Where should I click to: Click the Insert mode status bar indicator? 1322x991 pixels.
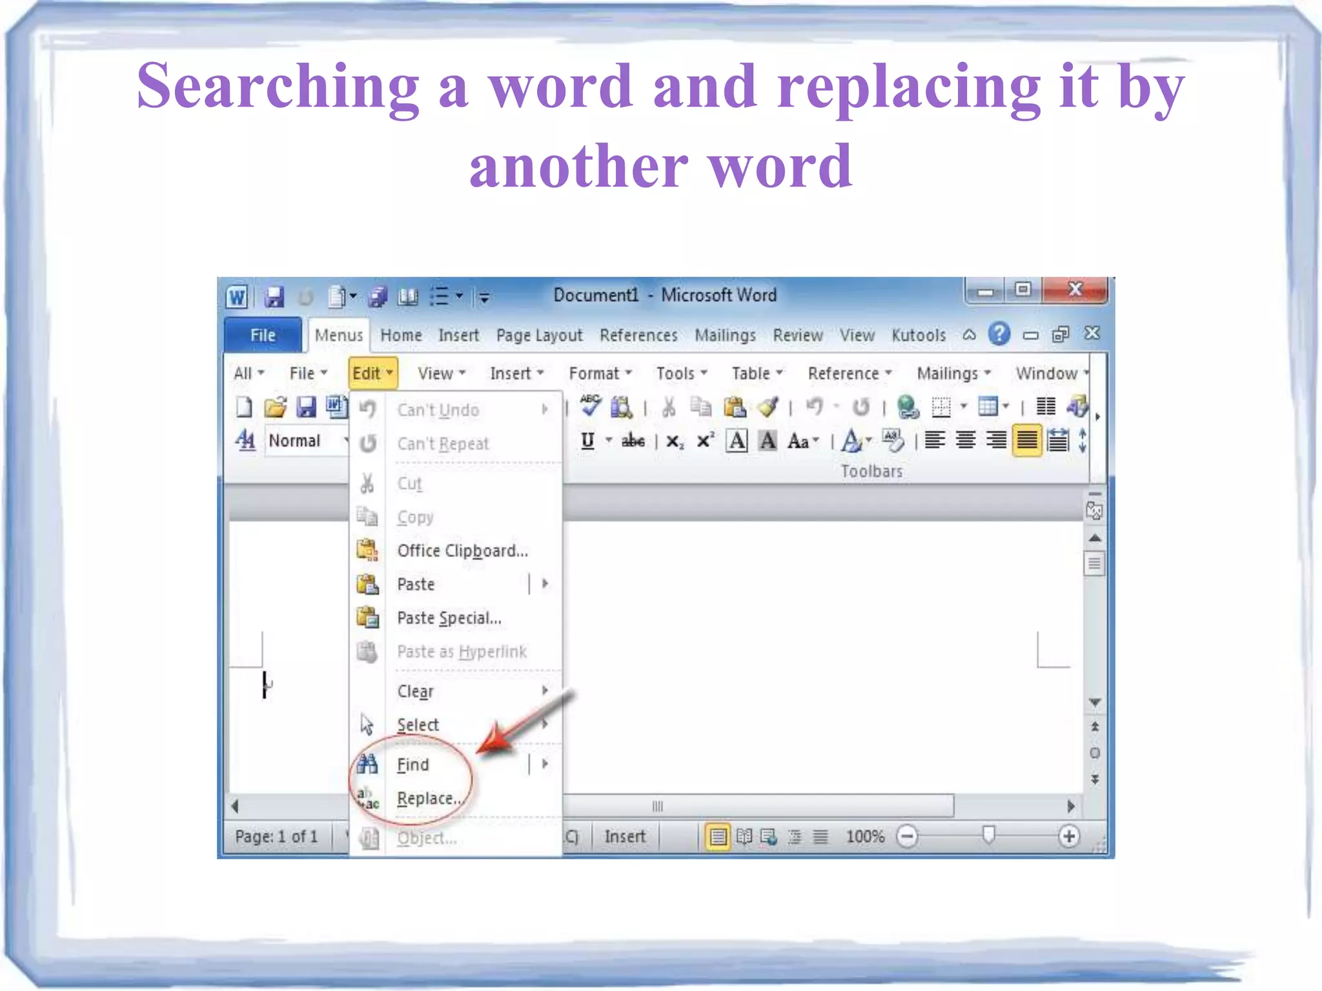point(625,837)
